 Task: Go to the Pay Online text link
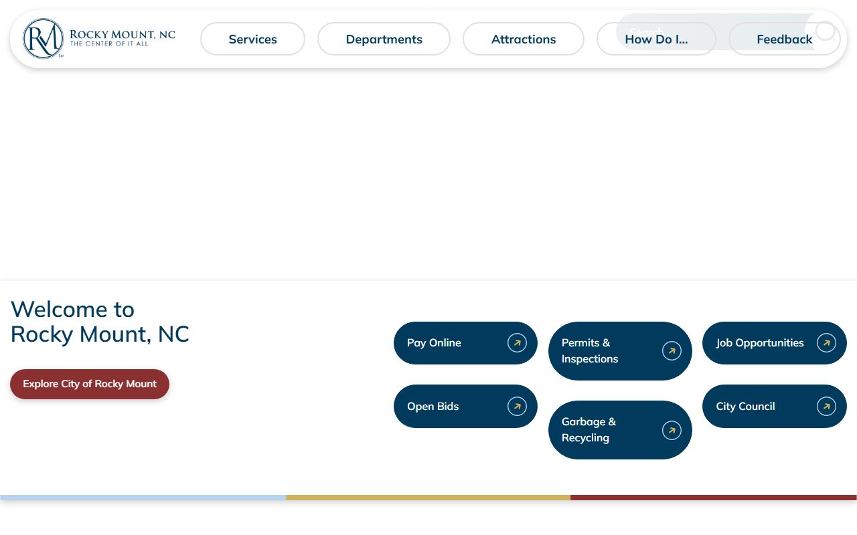coord(434,343)
